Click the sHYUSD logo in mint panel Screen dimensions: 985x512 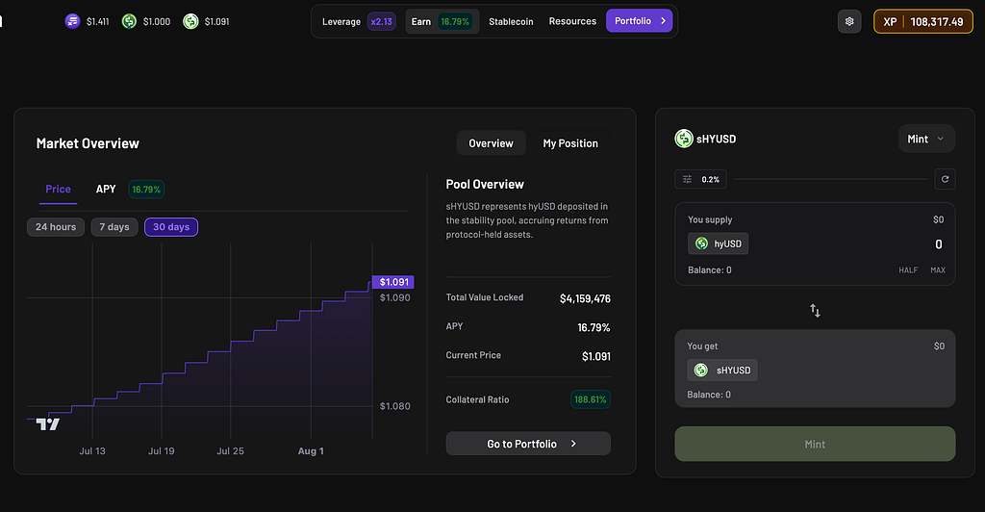[684, 139]
